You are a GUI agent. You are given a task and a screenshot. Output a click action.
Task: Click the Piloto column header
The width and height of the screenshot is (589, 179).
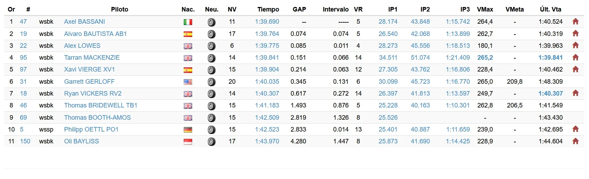click(120, 9)
